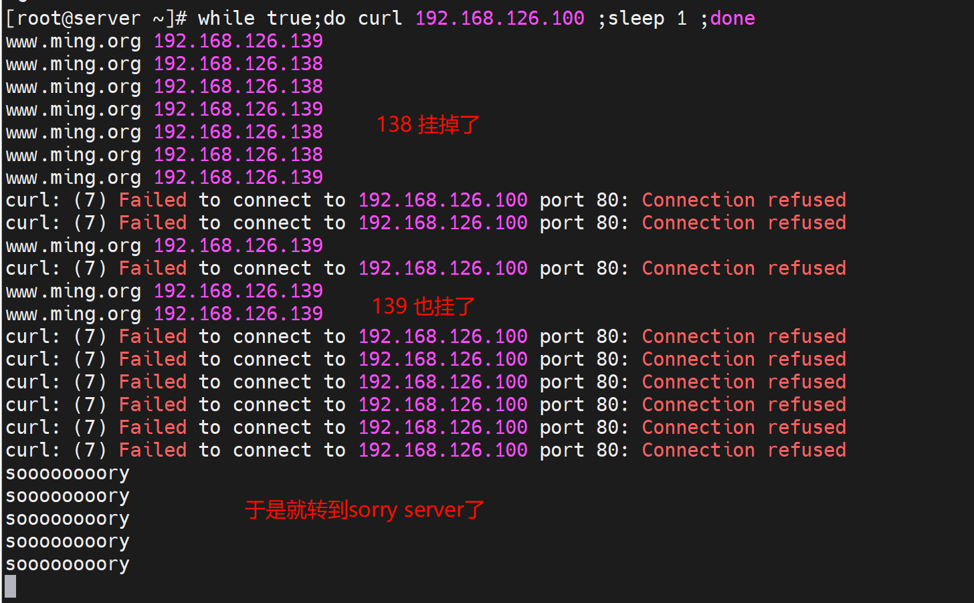Image resolution: width=974 pixels, height=603 pixels.
Task: Click the magenta 'done' keyword
Action: [733, 18]
